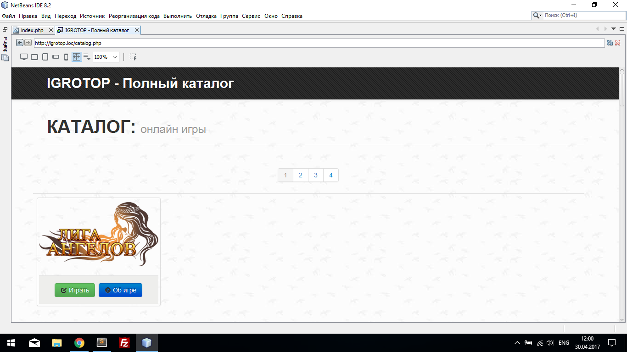627x352 pixels.
Task: Open the documents list dropdown arrow
Action: 614,29
